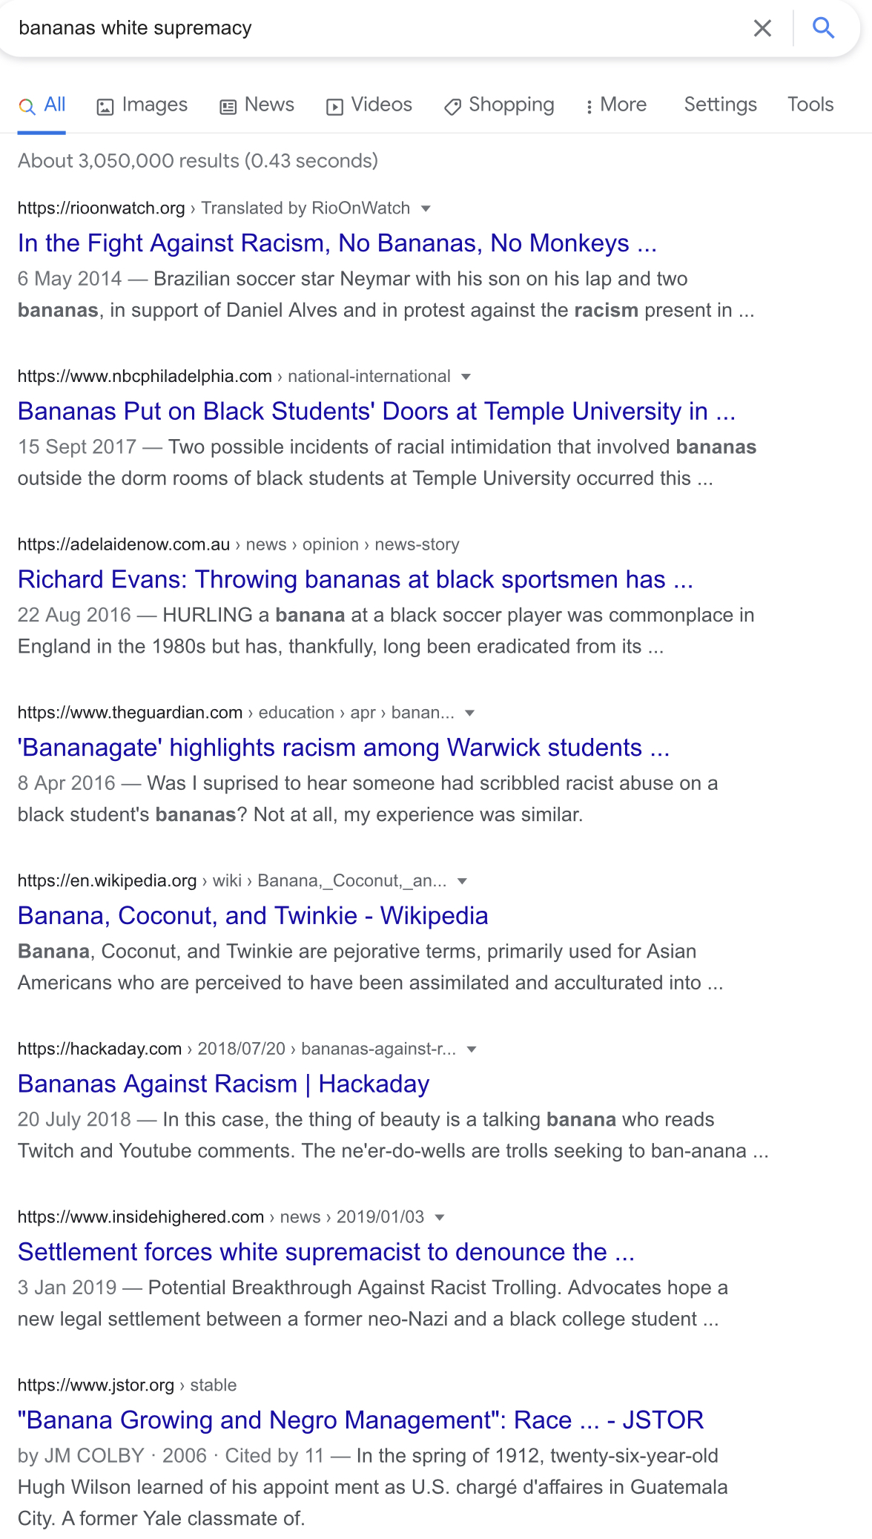872x1539 pixels.
Task: Expand dropdown arrow beside hackaday.com result
Action: click(472, 1049)
